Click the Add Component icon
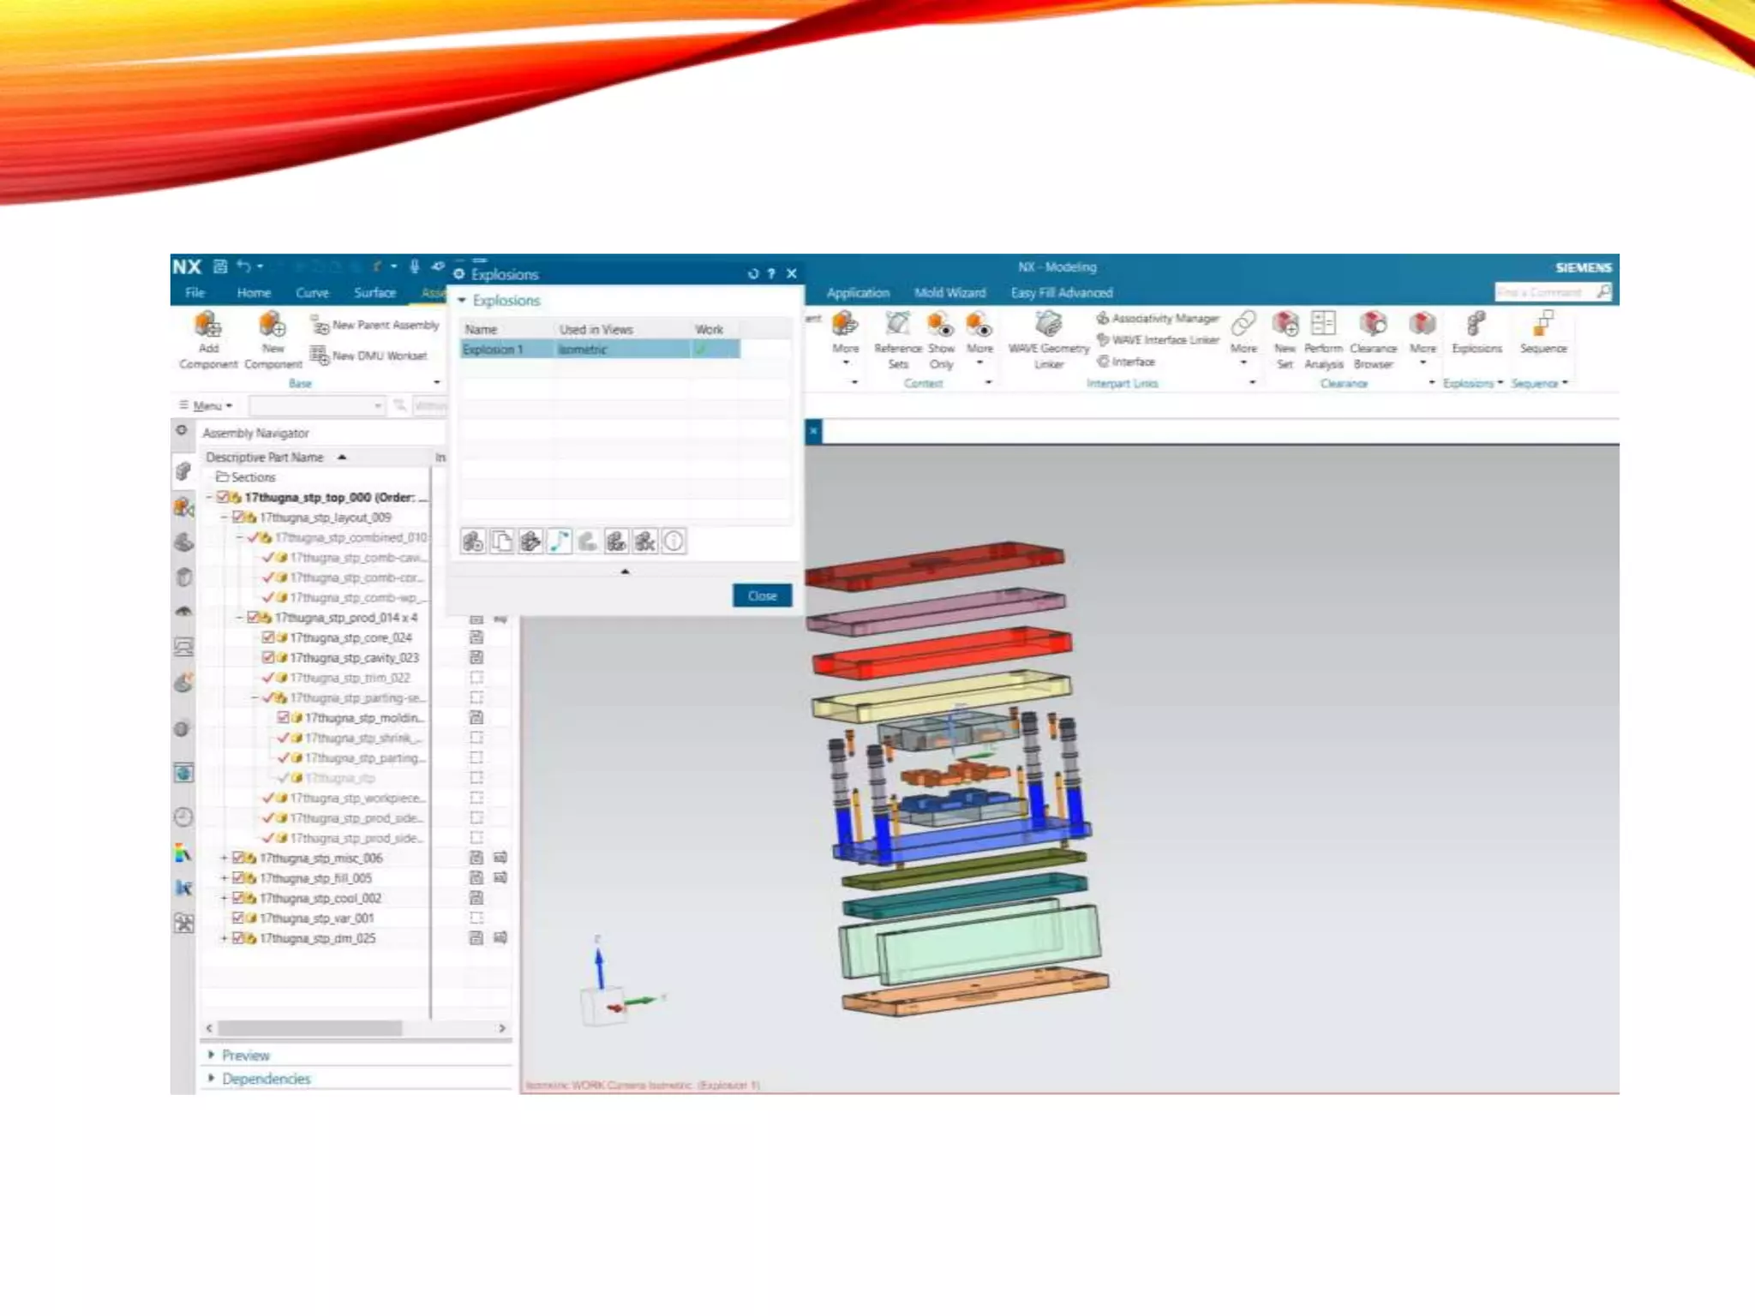The image size is (1755, 1316). point(208,326)
